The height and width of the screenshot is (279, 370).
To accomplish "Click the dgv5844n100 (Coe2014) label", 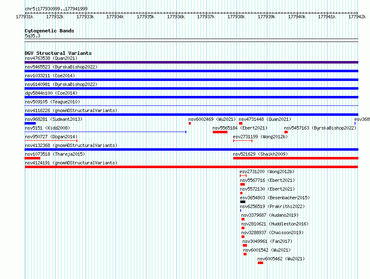I will click(51, 93).
